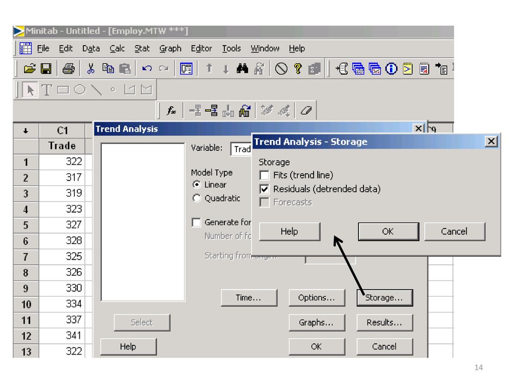
Task: Click the Minitab worksheet icon beside File menu
Action: [26, 49]
